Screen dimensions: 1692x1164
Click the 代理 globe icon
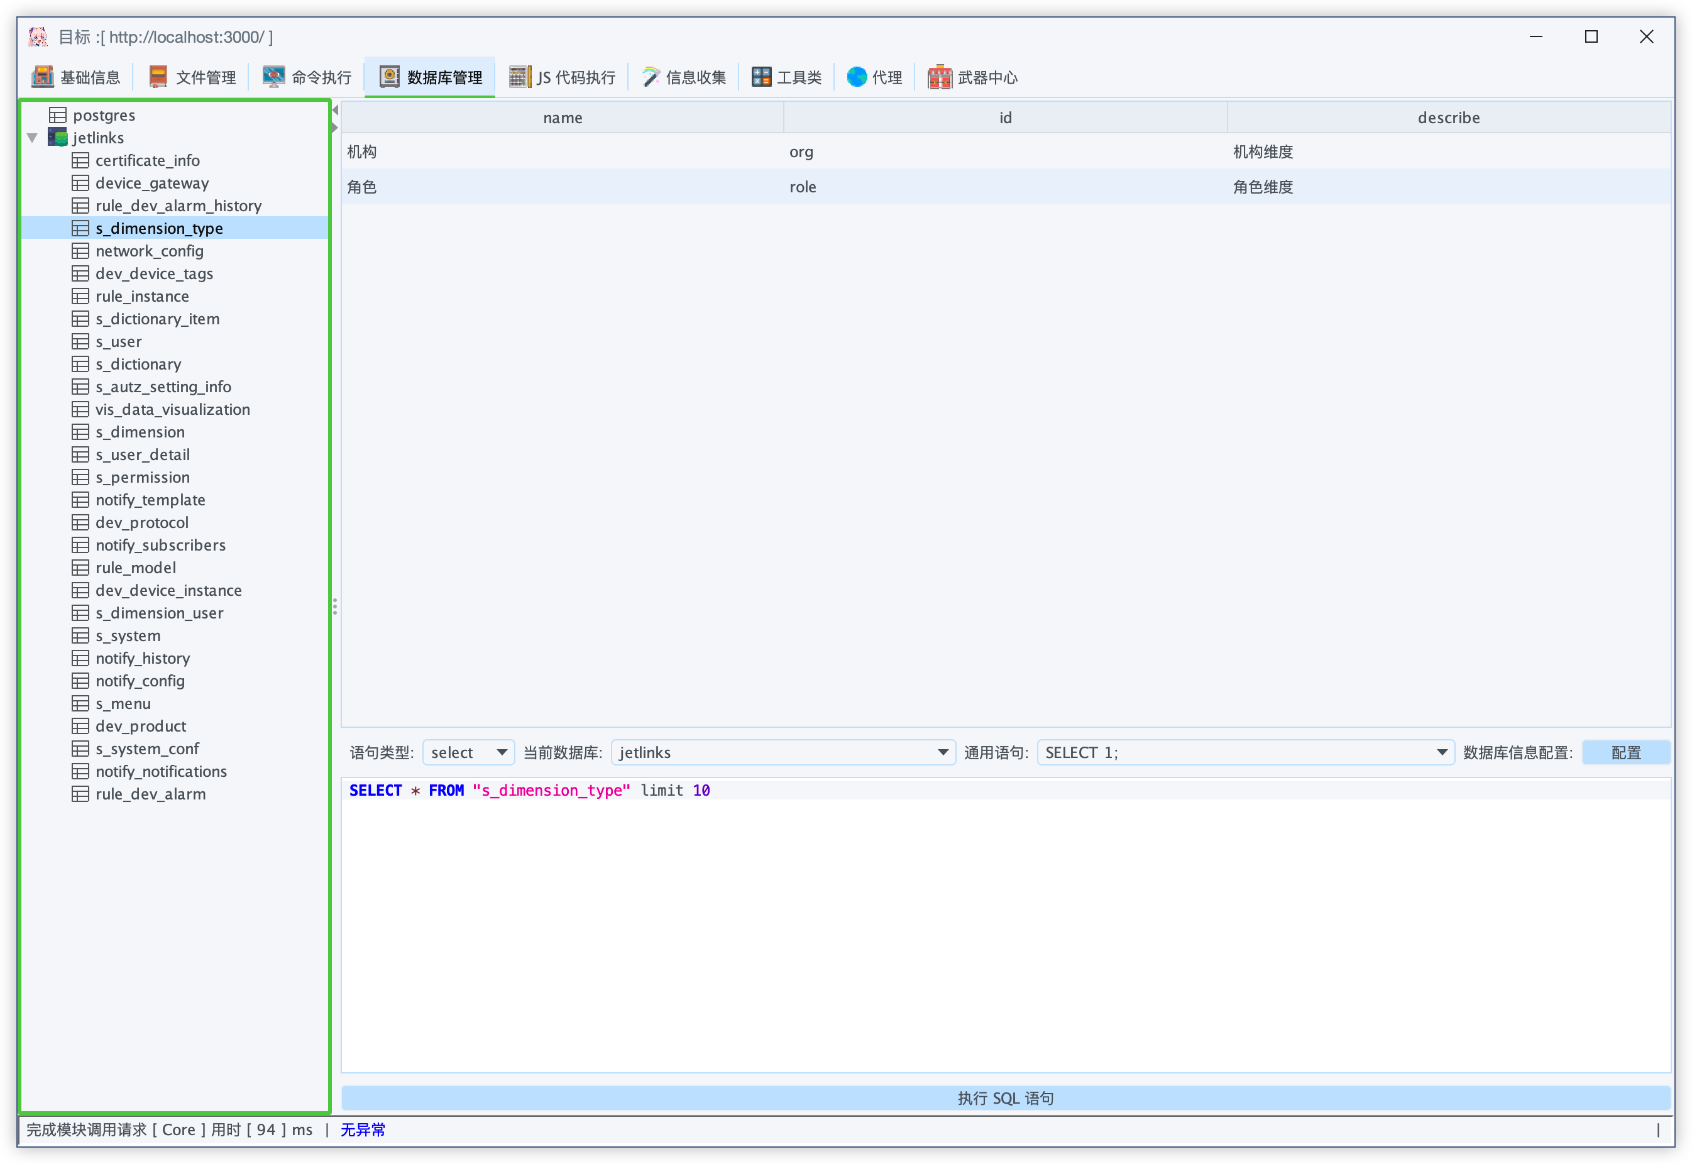pyautogui.click(x=857, y=77)
